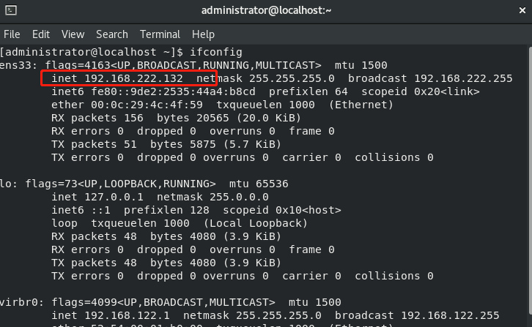
Task: Close the terminal window with X
Action: (522, 11)
